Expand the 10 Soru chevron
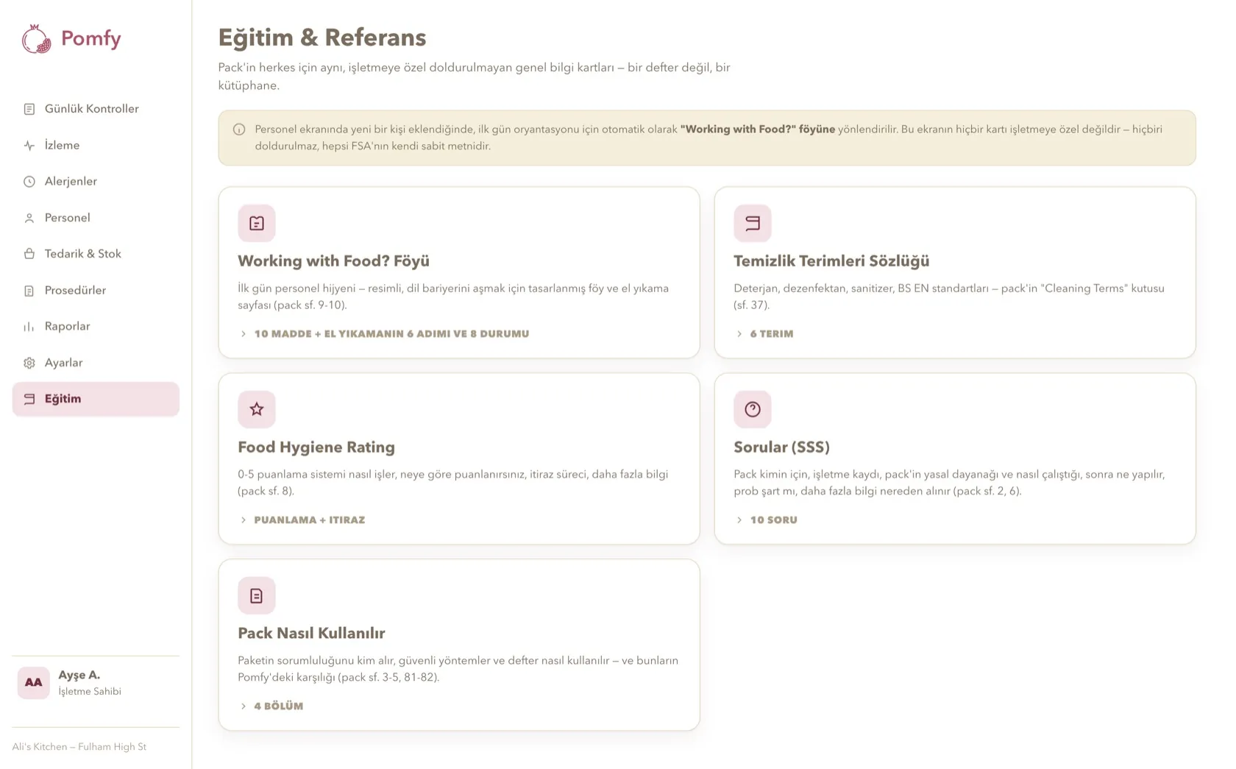 [x=739, y=520]
